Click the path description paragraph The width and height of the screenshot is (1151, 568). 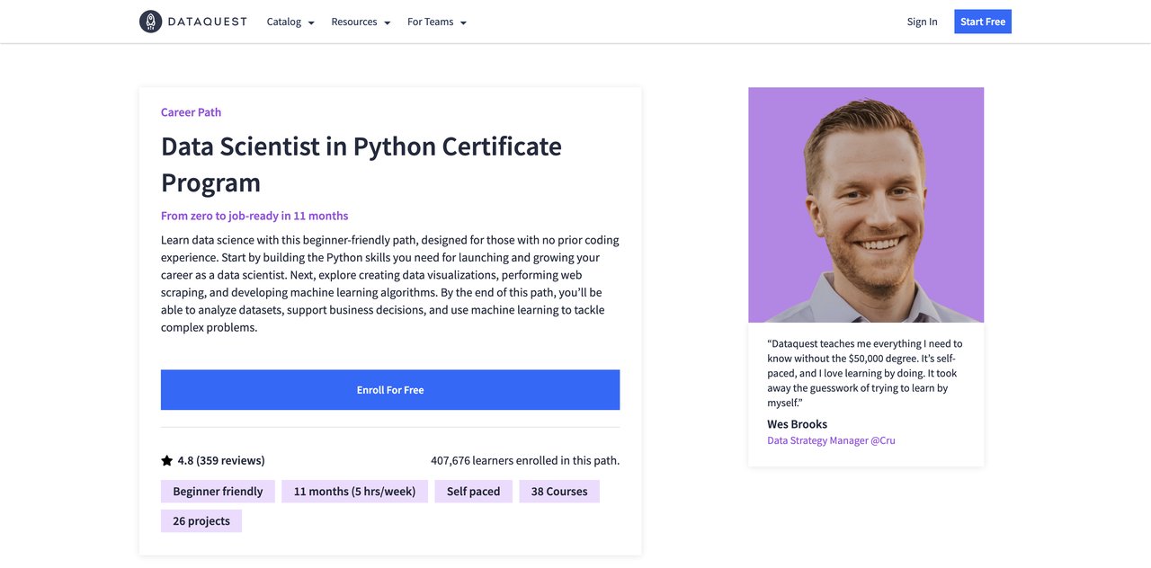click(x=390, y=284)
